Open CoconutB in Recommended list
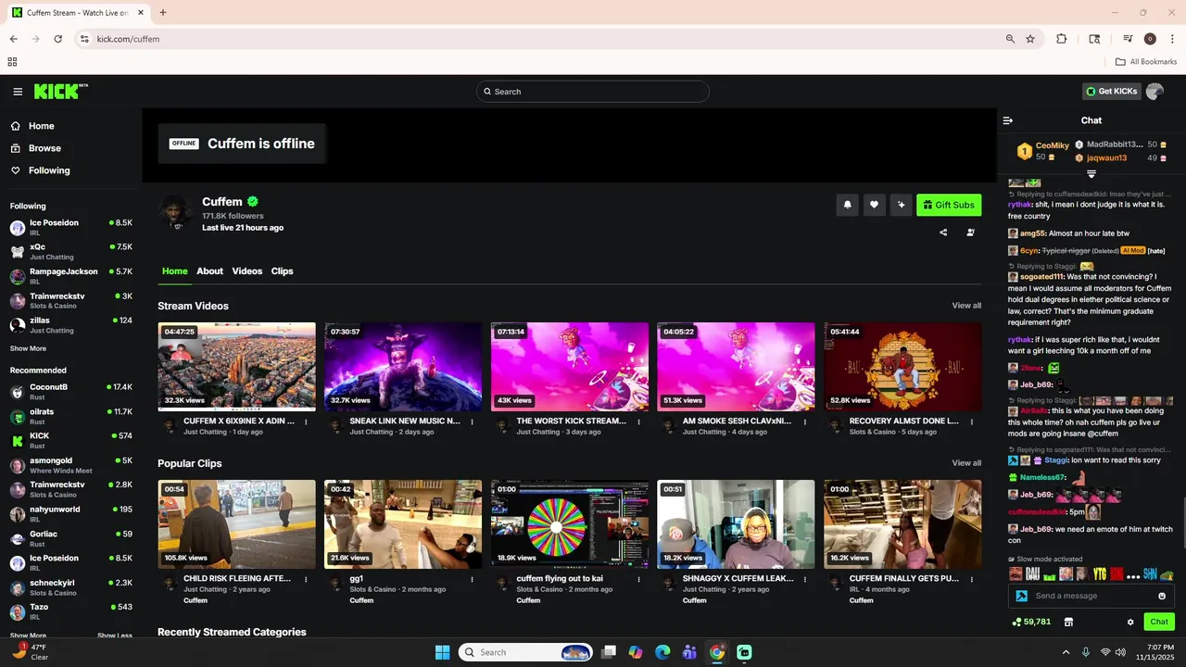Image resolution: width=1186 pixels, height=667 pixels. [71, 392]
